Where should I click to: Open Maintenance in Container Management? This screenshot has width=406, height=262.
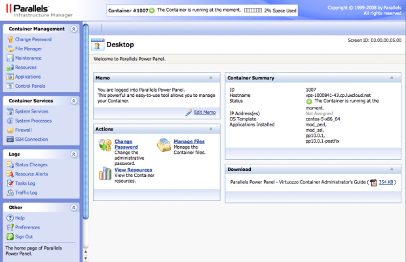click(x=28, y=58)
